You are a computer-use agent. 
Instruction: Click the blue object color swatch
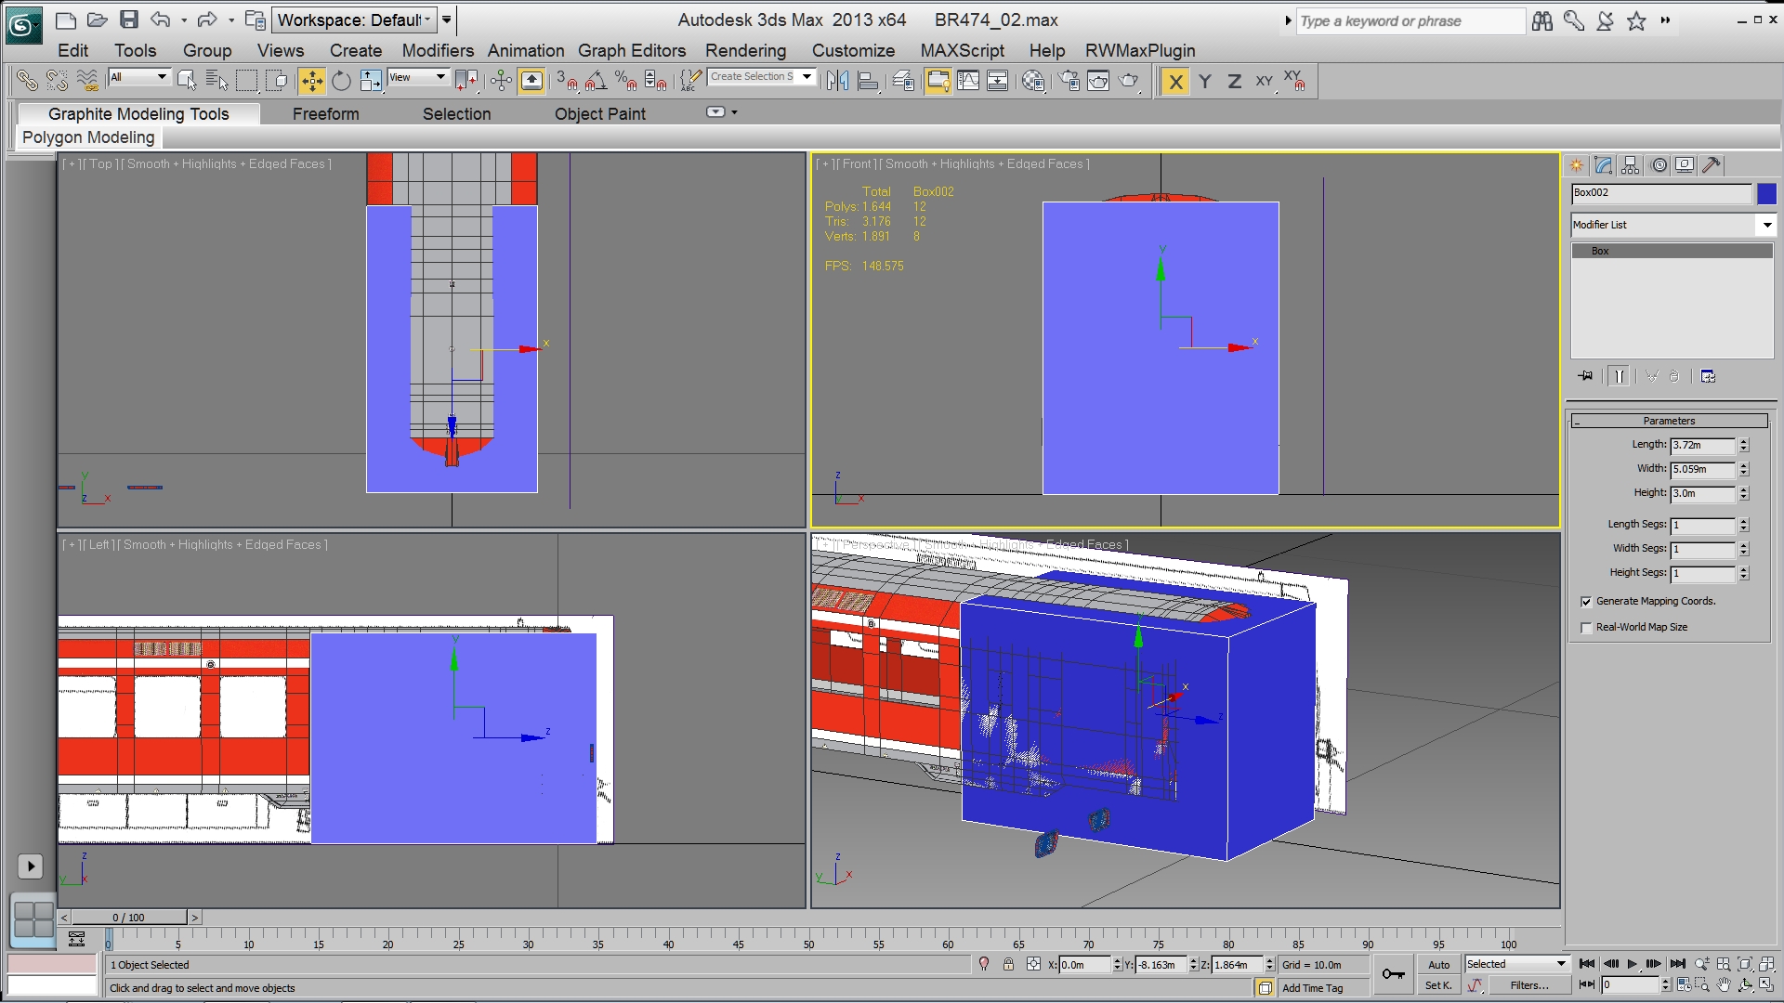[x=1766, y=193]
